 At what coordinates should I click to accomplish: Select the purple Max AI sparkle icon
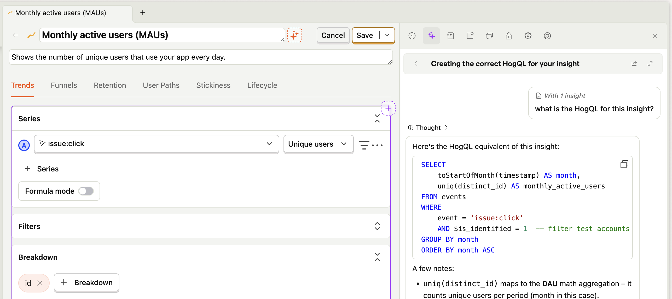(431, 36)
